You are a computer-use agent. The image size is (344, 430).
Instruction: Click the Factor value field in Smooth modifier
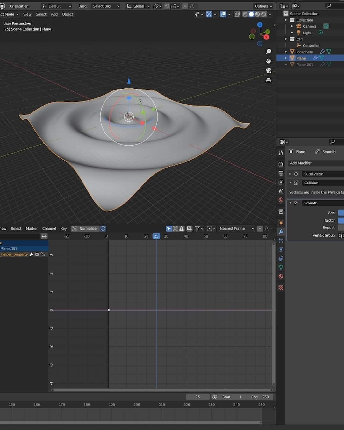tap(341, 220)
